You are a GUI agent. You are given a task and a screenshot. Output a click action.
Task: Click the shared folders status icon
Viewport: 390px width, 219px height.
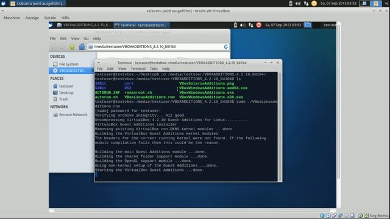(x=346, y=215)
